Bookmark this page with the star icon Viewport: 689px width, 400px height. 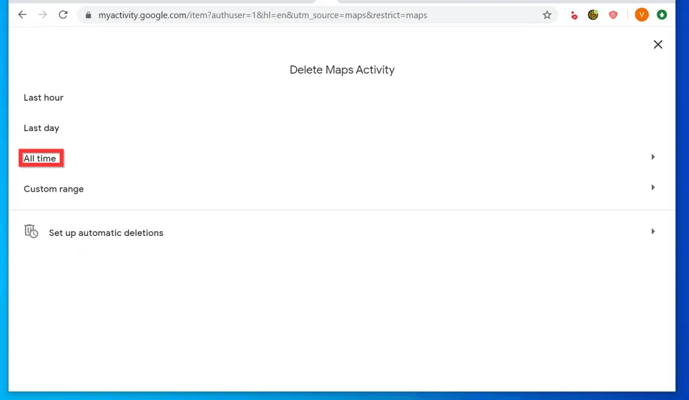(x=546, y=15)
